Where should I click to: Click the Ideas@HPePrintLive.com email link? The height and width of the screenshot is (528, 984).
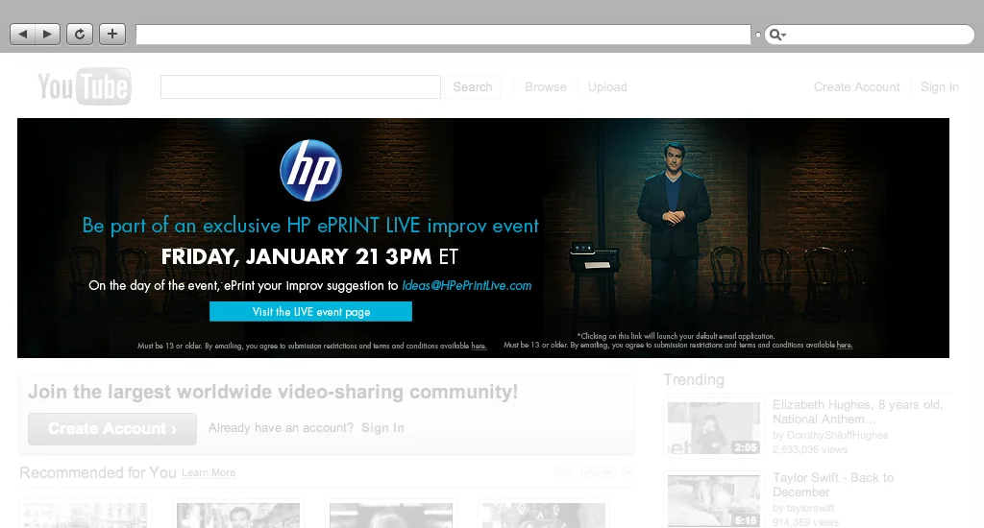(467, 285)
